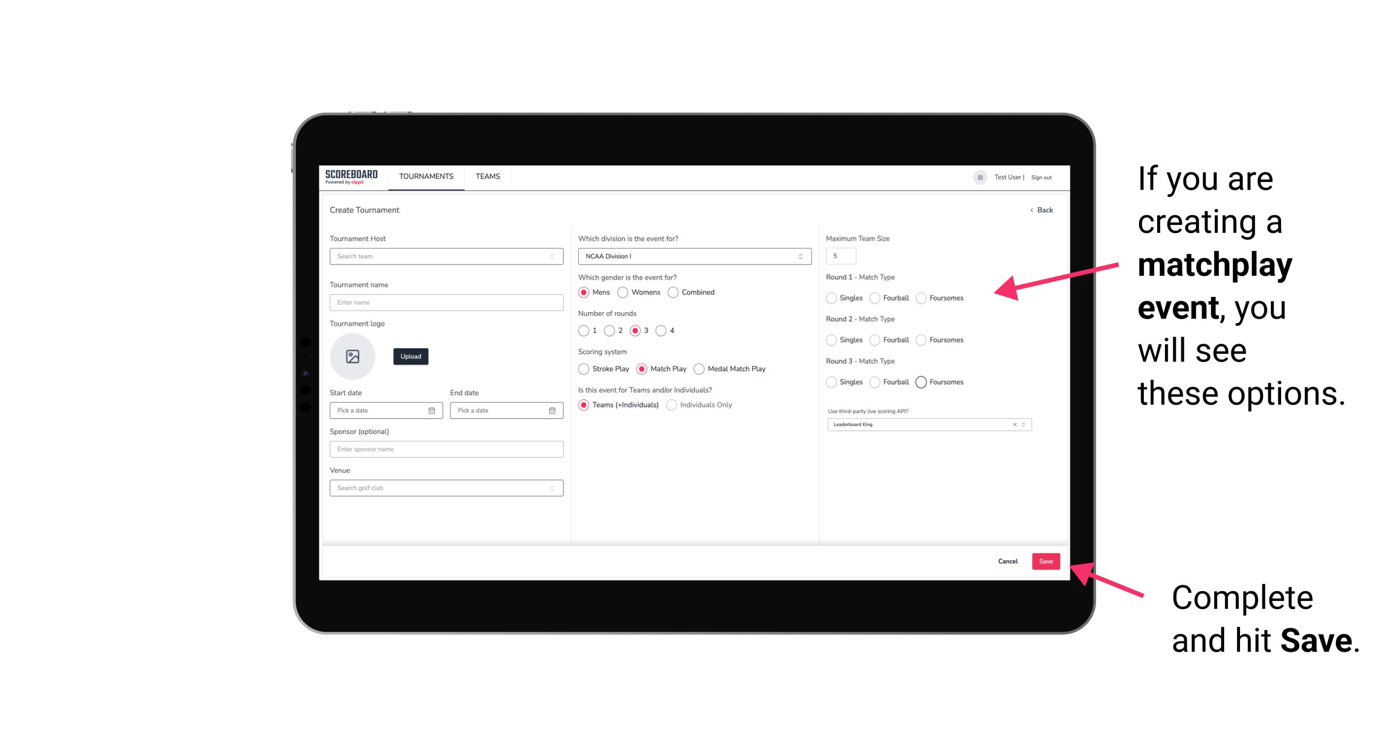Expand the Leaderboard King API dropdown
1387x746 pixels.
pos(1025,424)
